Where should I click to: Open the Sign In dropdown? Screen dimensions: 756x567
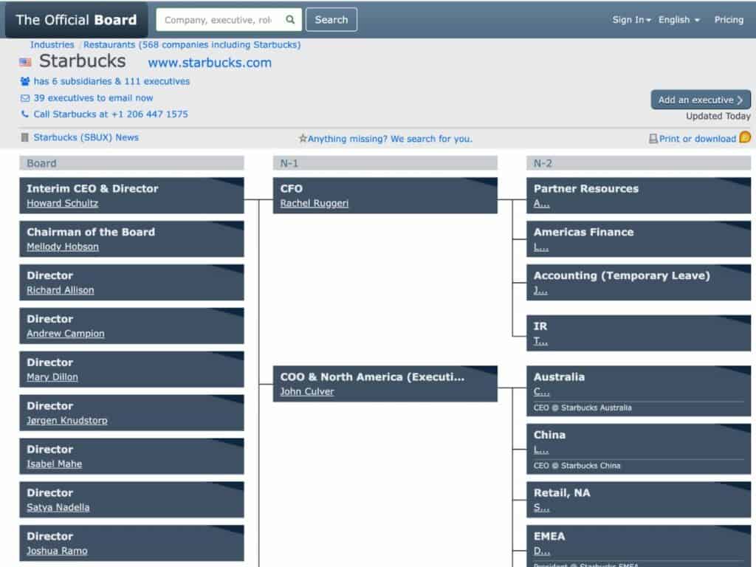coord(630,20)
